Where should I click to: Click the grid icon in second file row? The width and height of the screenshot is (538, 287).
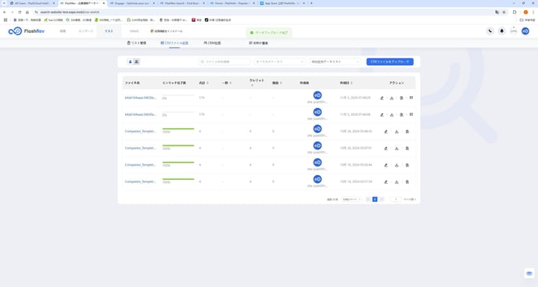click(411, 115)
